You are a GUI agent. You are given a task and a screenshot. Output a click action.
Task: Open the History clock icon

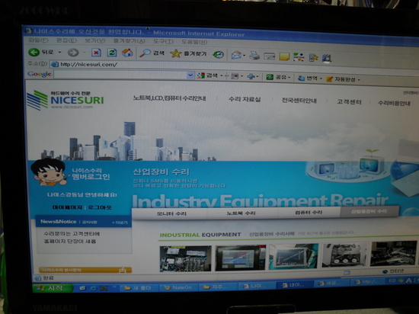218,55
